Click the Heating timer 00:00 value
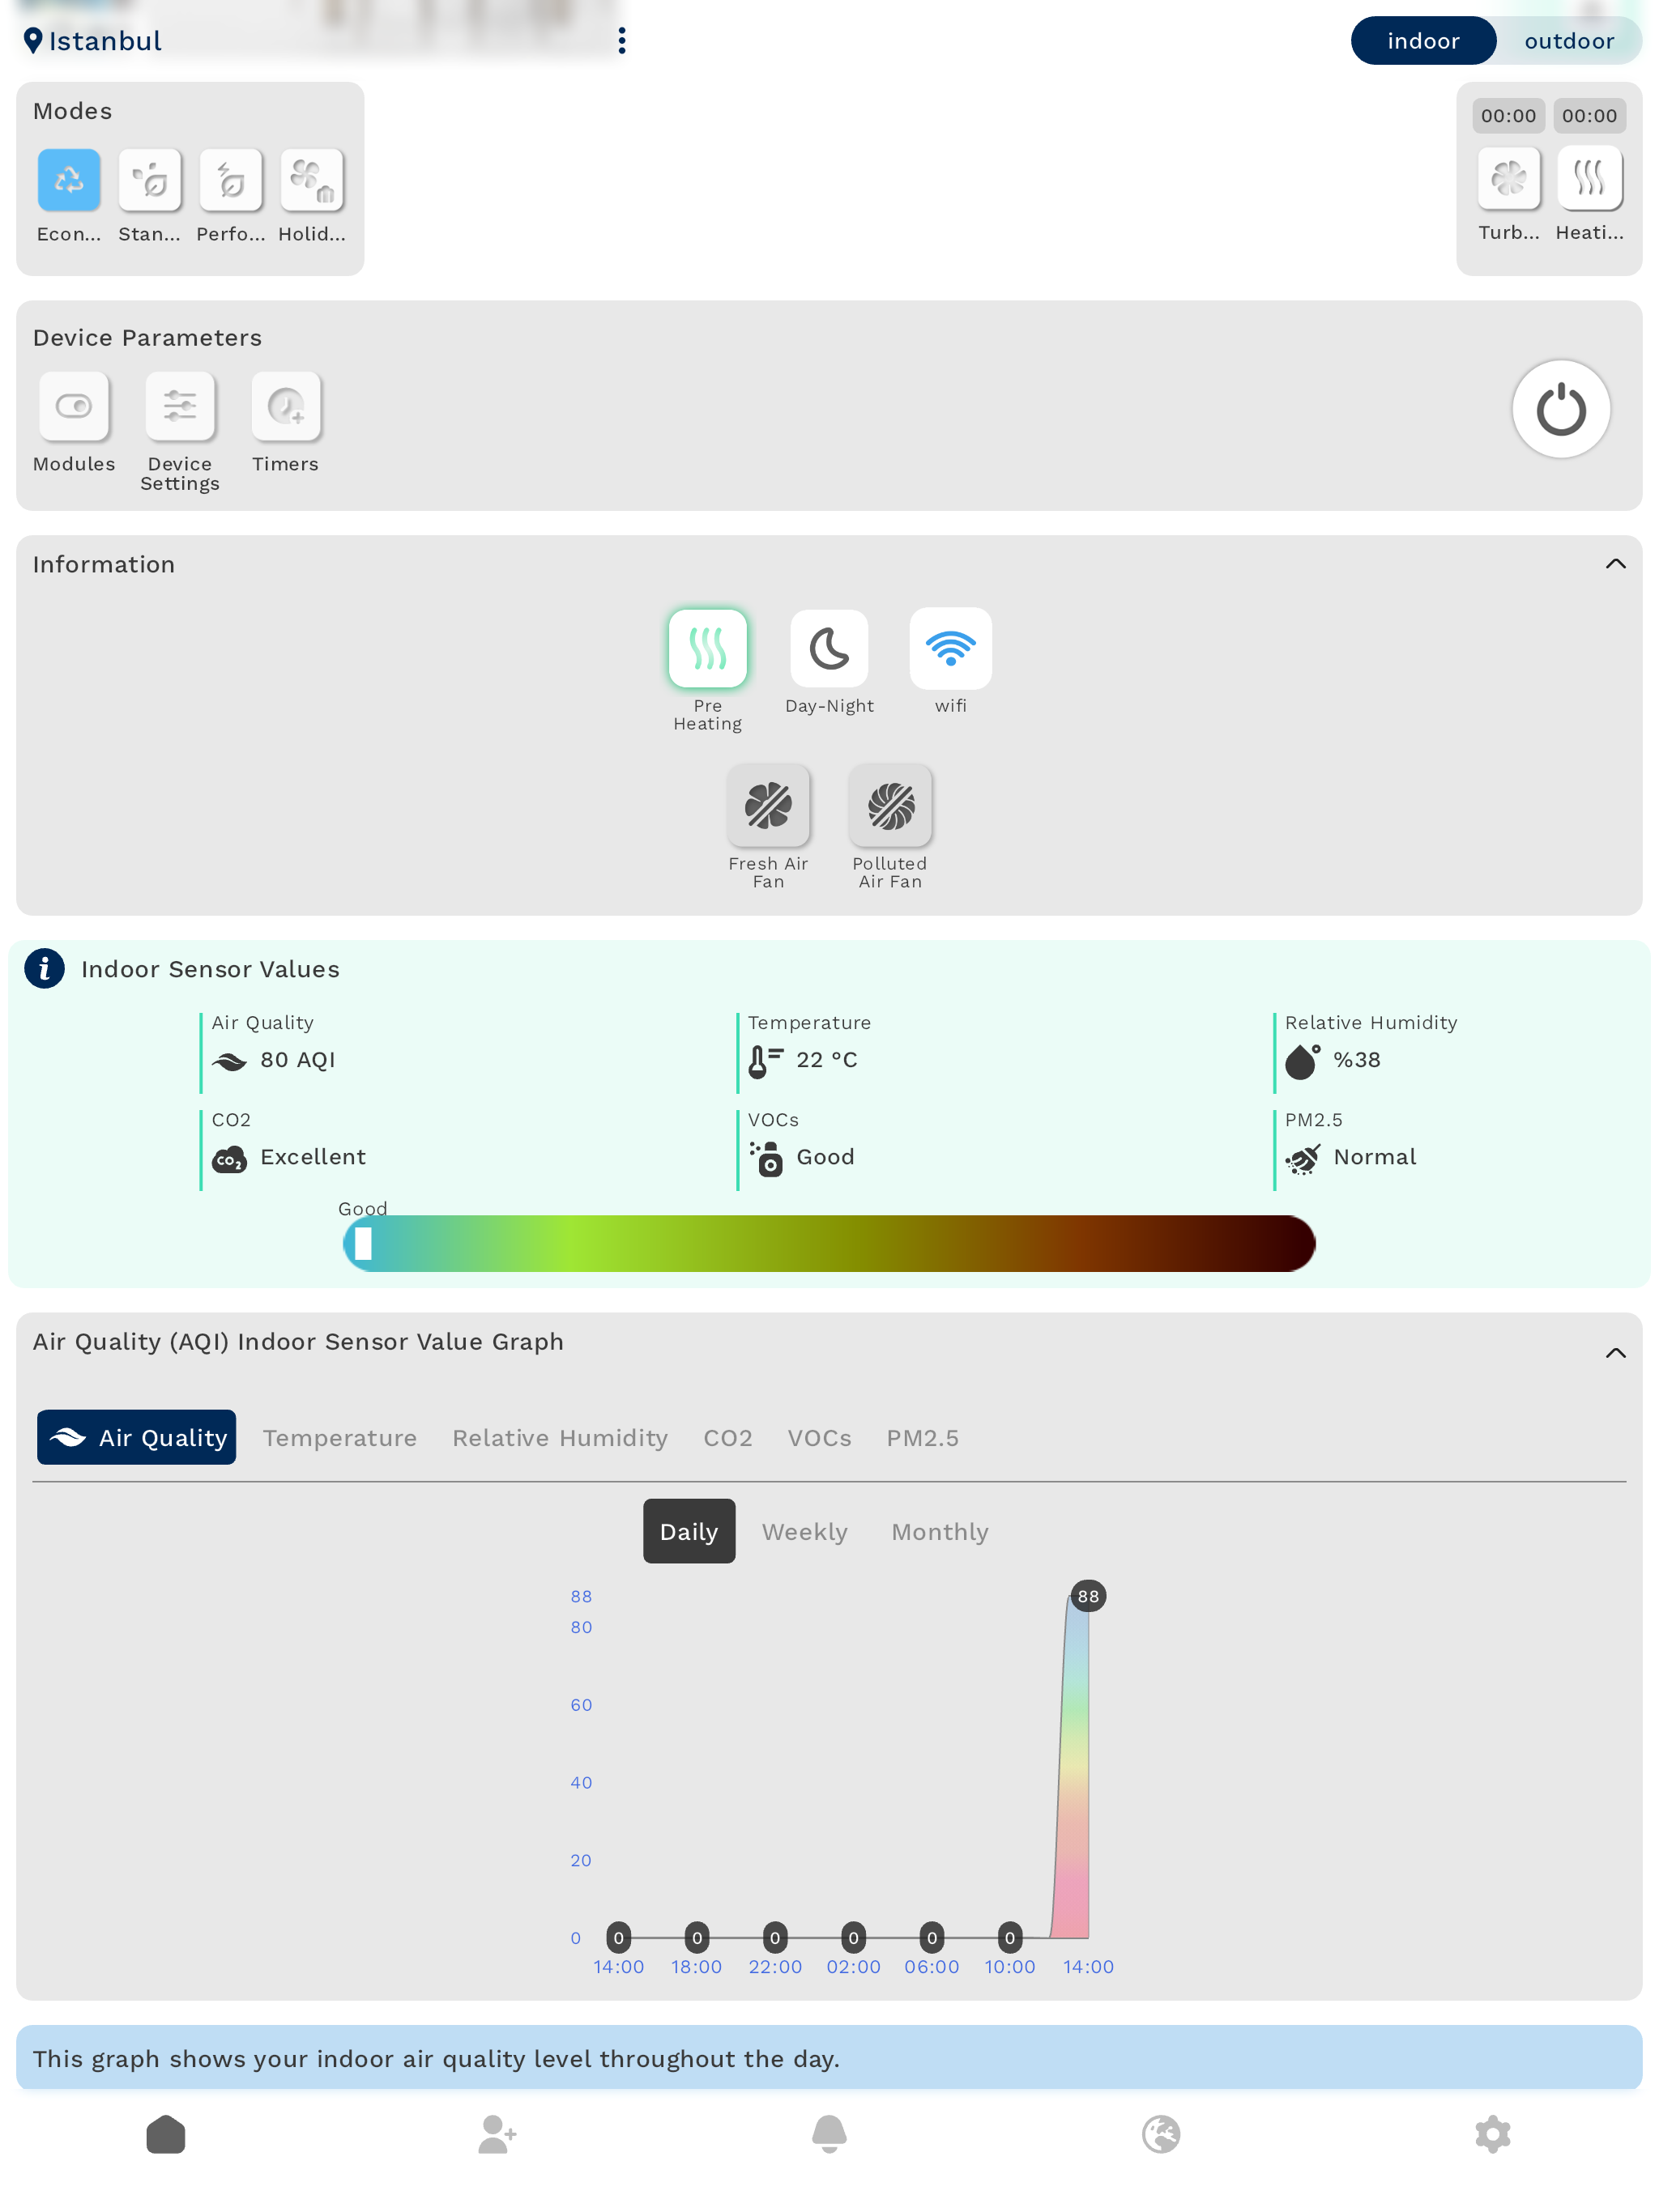 point(1590,116)
